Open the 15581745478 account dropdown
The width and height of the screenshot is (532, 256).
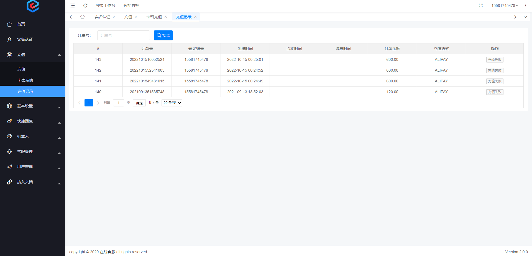pyautogui.click(x=505, y=6)
